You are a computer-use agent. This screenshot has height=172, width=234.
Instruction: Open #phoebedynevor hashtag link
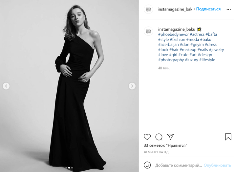coord(173,34)
